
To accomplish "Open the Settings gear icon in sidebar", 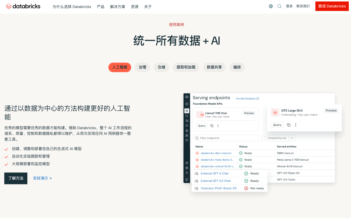I will point(187,167).
